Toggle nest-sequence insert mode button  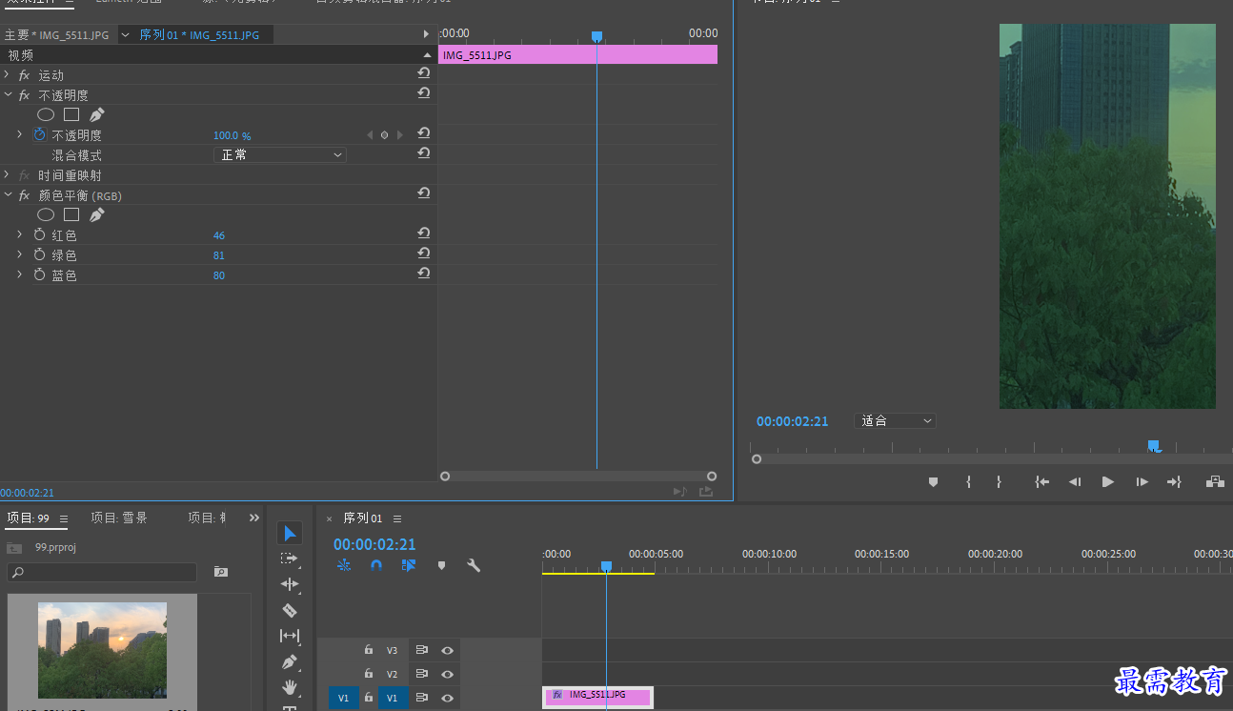[344, 565]
